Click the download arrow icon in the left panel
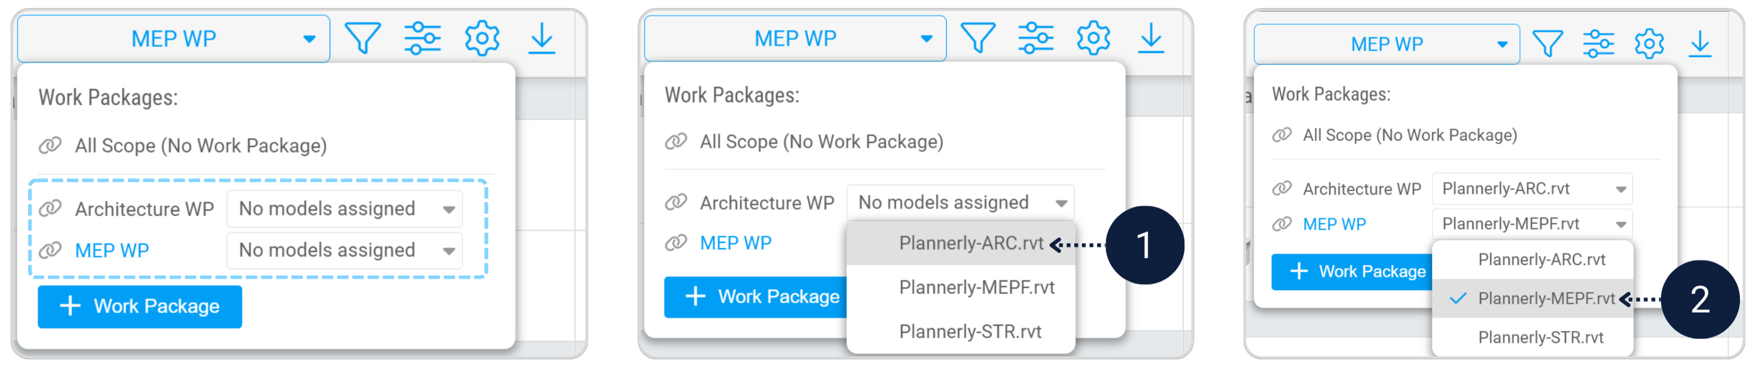This screenshot has width=1757, height=371. coord(542,38)
